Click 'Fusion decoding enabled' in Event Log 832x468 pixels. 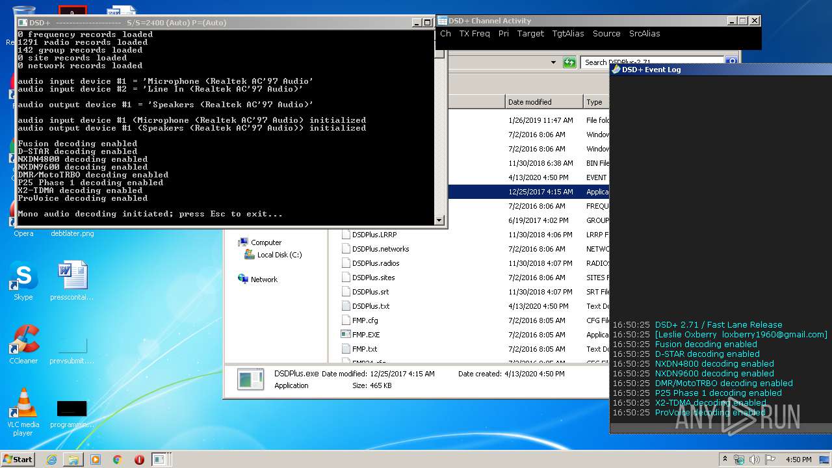[706, 344]
